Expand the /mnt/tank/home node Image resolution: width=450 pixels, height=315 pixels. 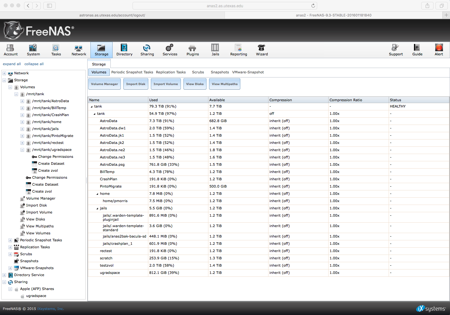click(x=22, y=122)
